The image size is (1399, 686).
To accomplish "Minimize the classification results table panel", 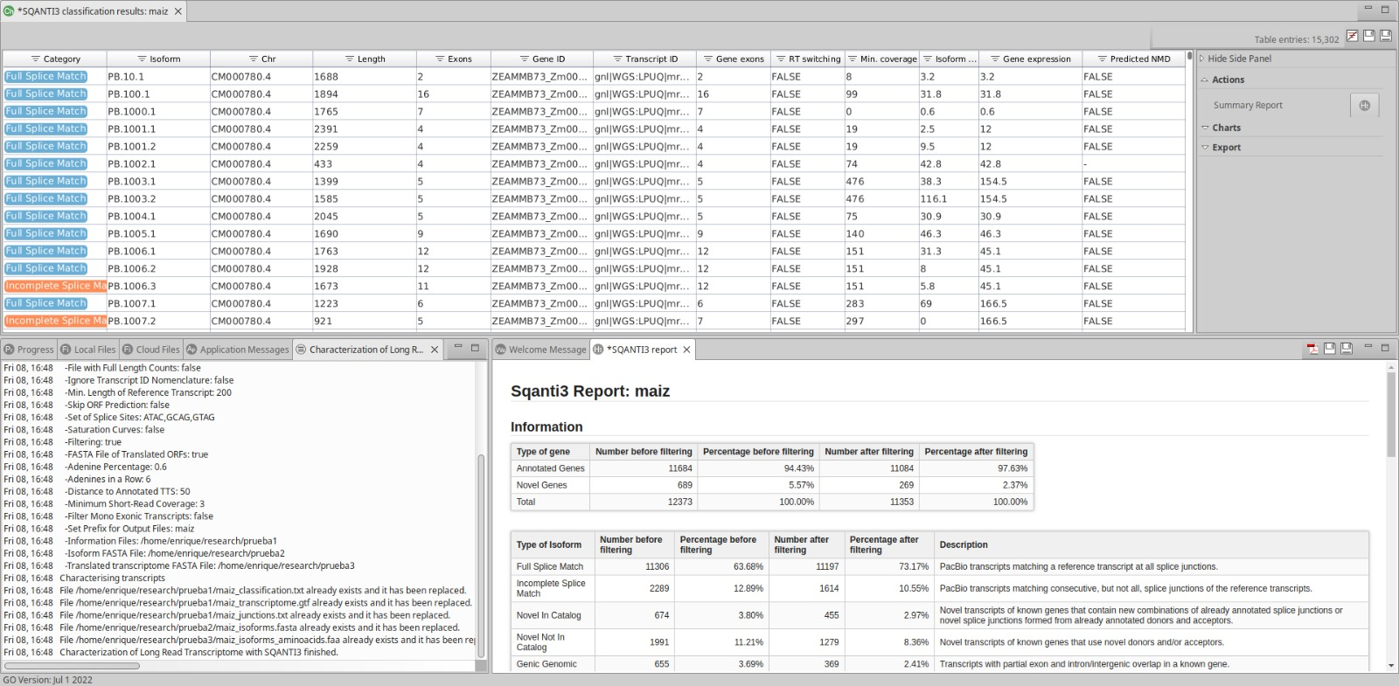I will pos(1368,9).
